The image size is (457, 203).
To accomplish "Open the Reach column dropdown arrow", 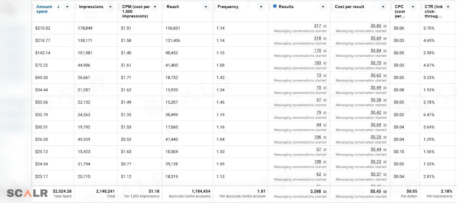I will [206, 7].
